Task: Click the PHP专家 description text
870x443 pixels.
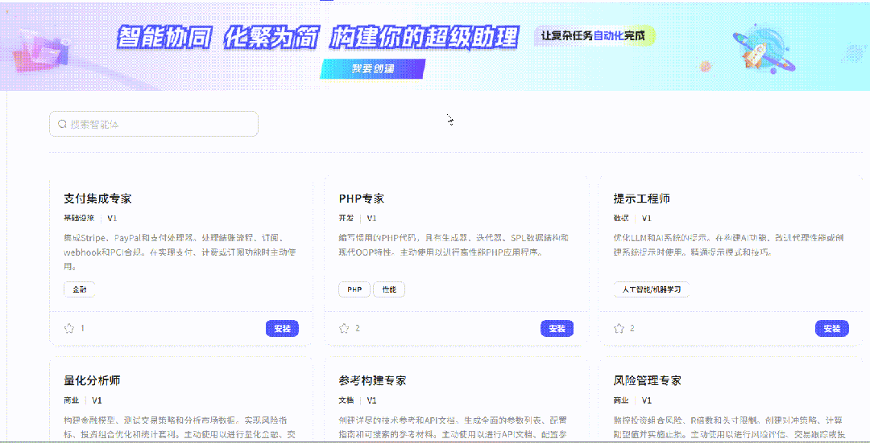Action: (454, 245)
